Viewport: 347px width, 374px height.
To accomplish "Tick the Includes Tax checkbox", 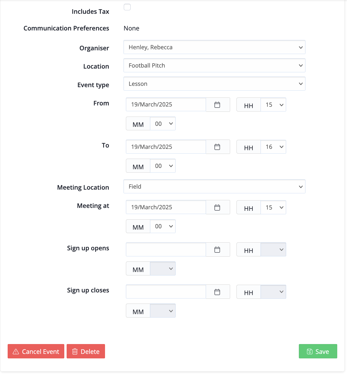I will 127,7.
